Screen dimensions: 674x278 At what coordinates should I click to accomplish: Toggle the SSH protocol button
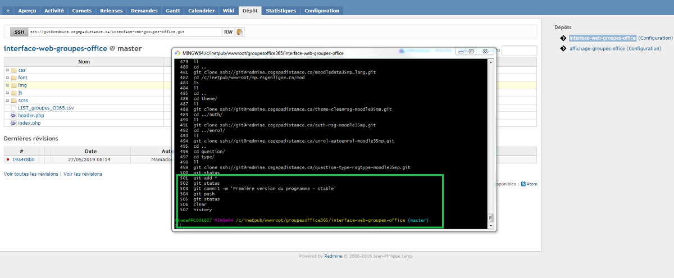20,32
